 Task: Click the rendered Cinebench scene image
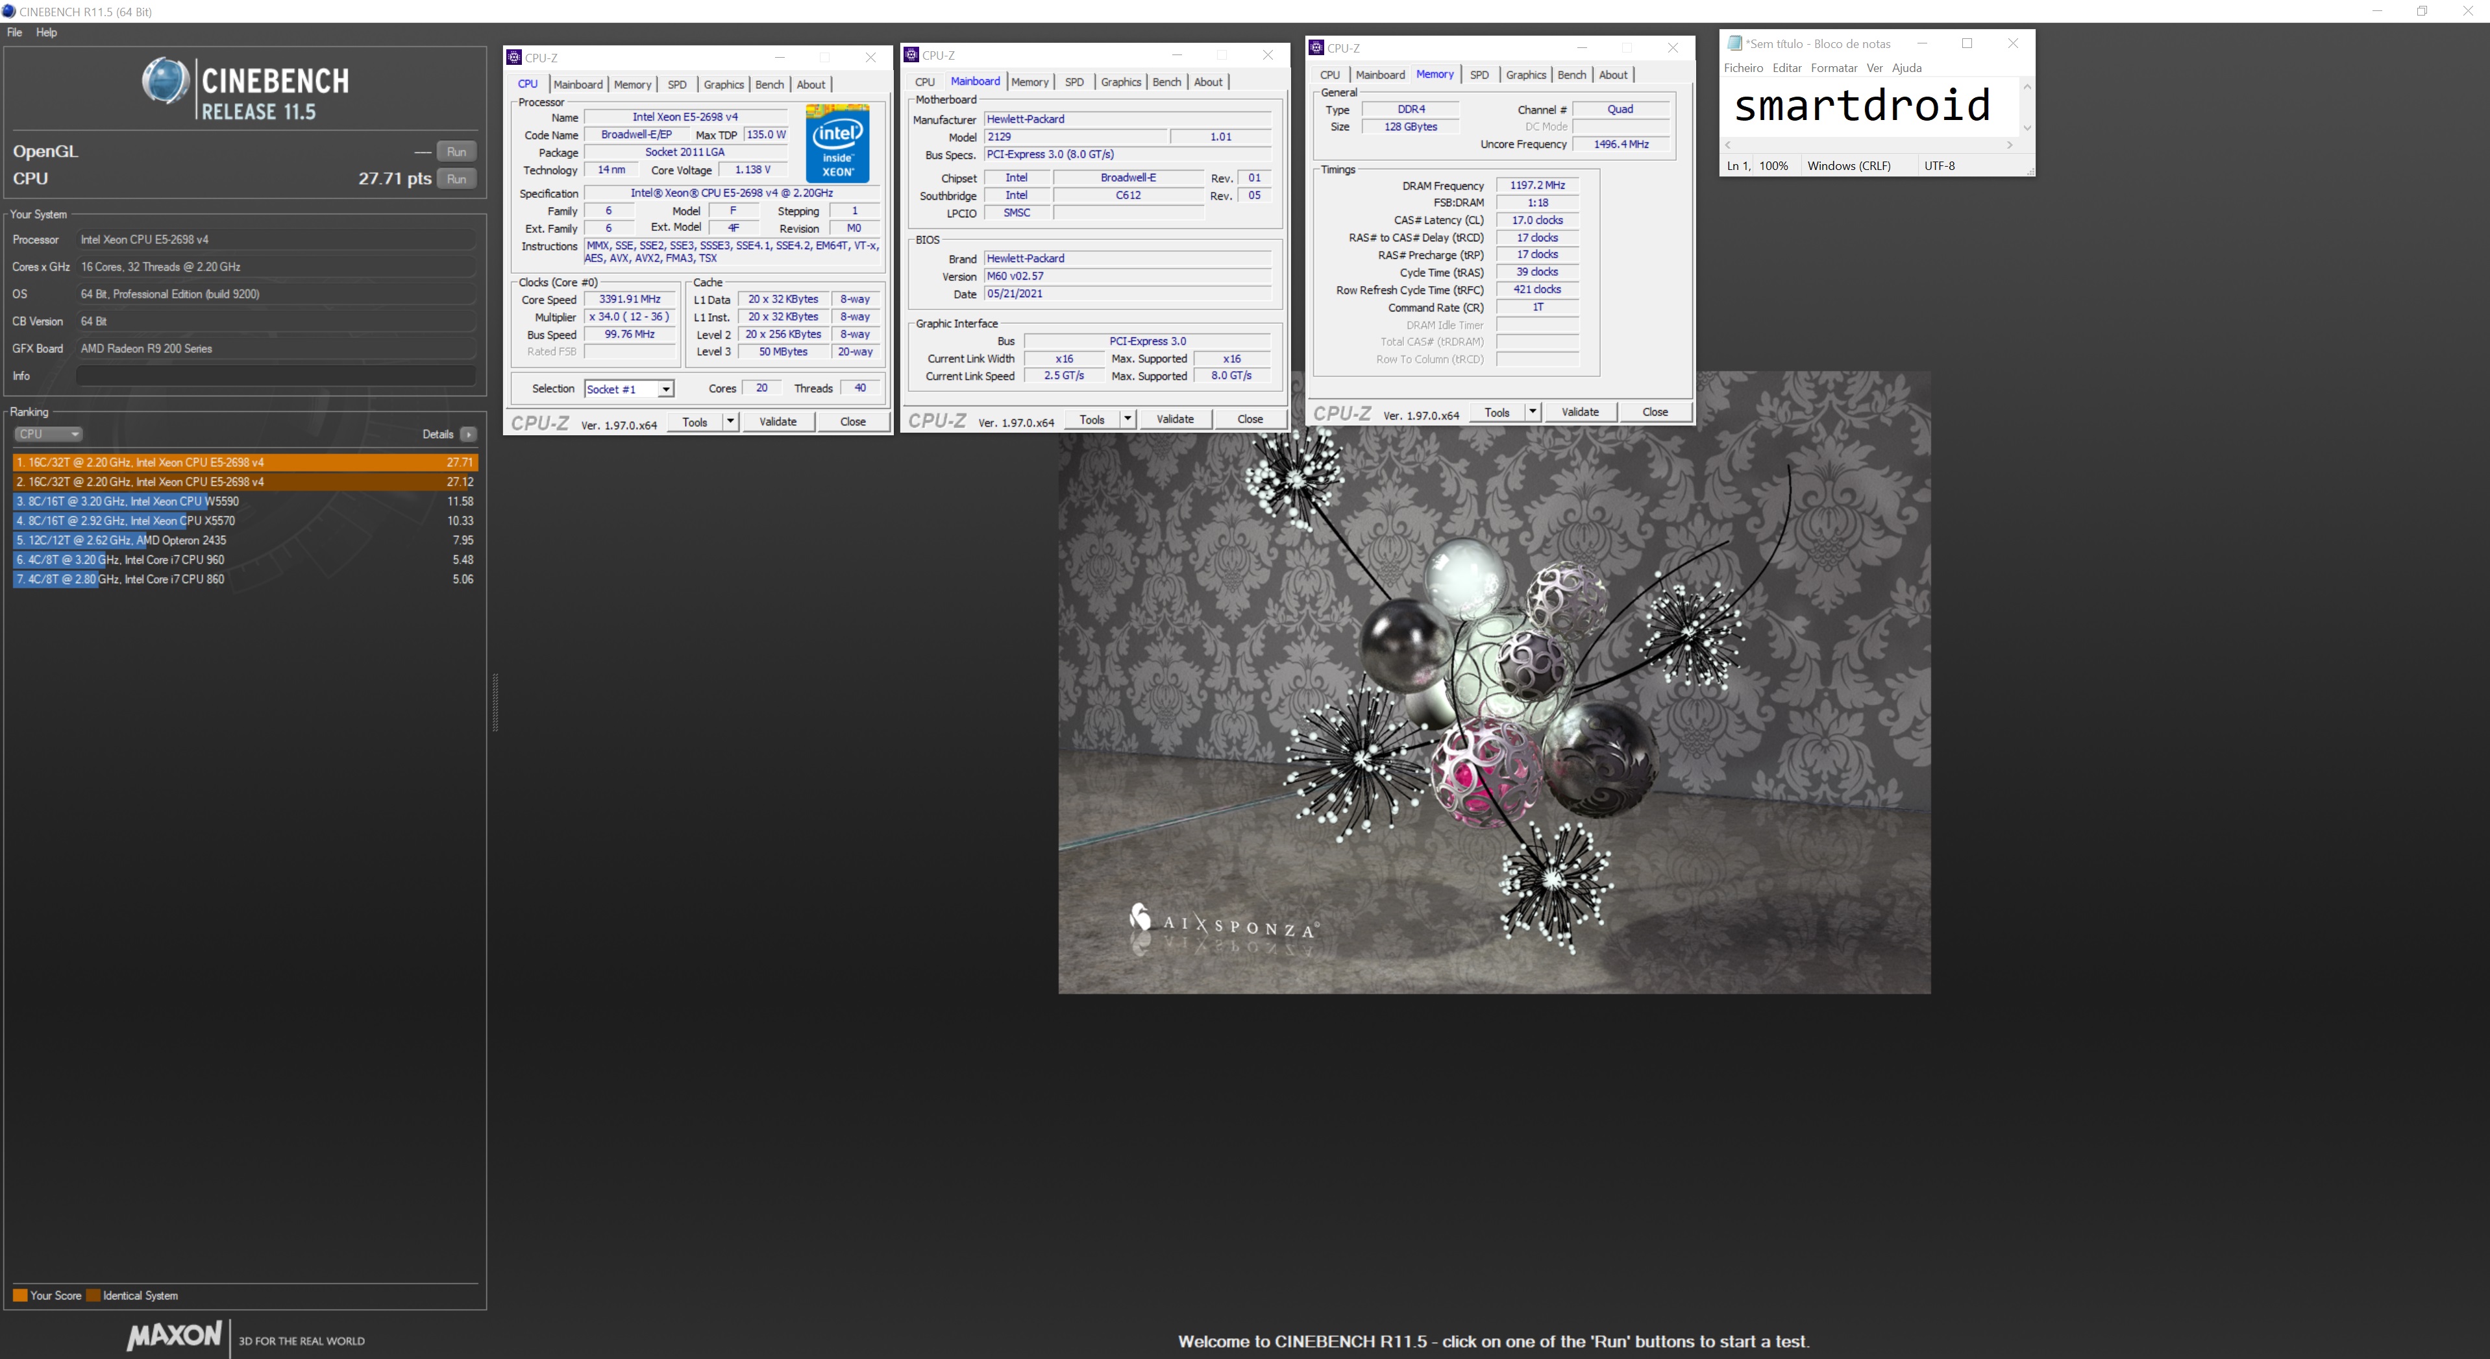pos(1494,683)
